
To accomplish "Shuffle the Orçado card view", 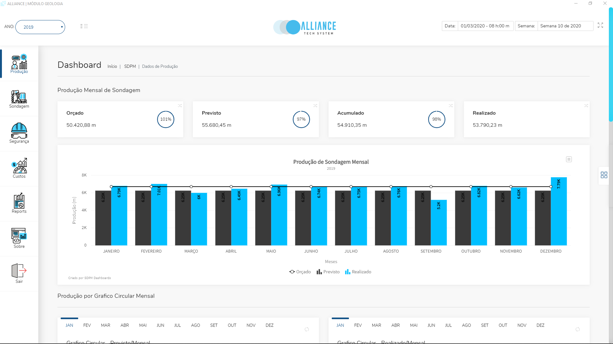I will (x=180, y=106).
